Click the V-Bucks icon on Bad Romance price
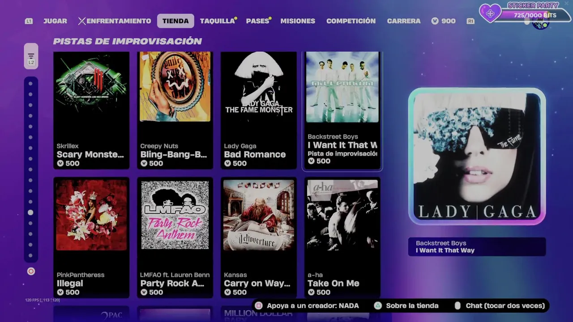The image size is (573, 322). point(227,164)
